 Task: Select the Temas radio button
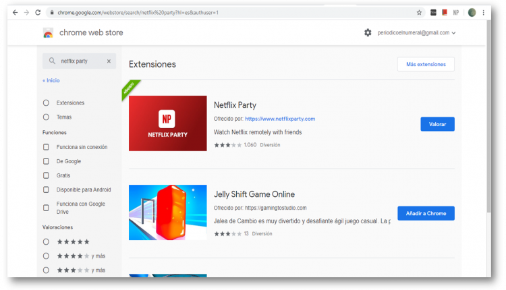tap(46, 117)
